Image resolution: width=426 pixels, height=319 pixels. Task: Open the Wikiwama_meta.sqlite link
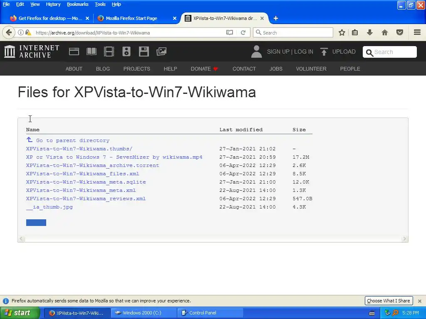(x=86, y=182)
